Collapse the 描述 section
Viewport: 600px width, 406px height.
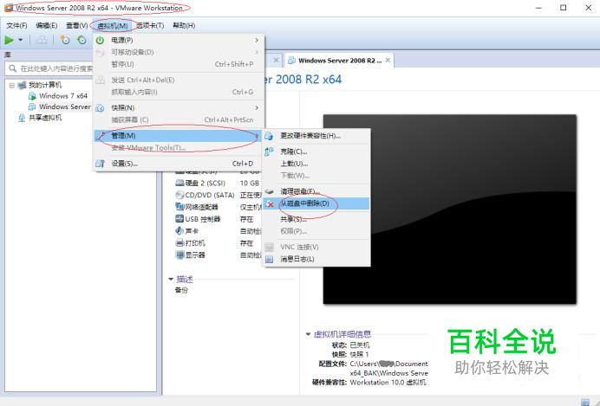click(171, 280)
